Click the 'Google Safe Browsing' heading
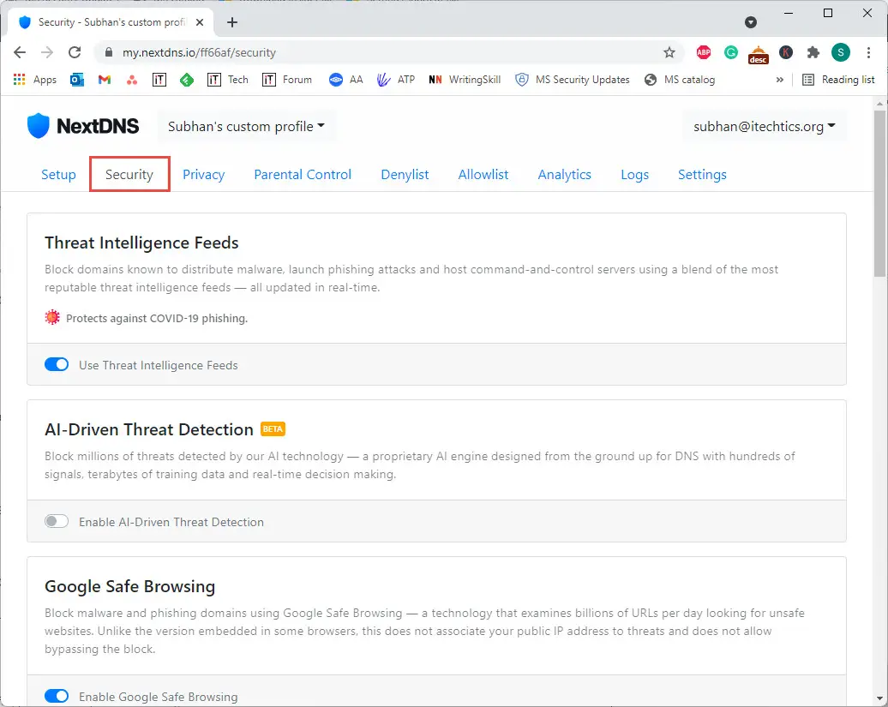This screenshot has height=707, width=888. point(129,586)
